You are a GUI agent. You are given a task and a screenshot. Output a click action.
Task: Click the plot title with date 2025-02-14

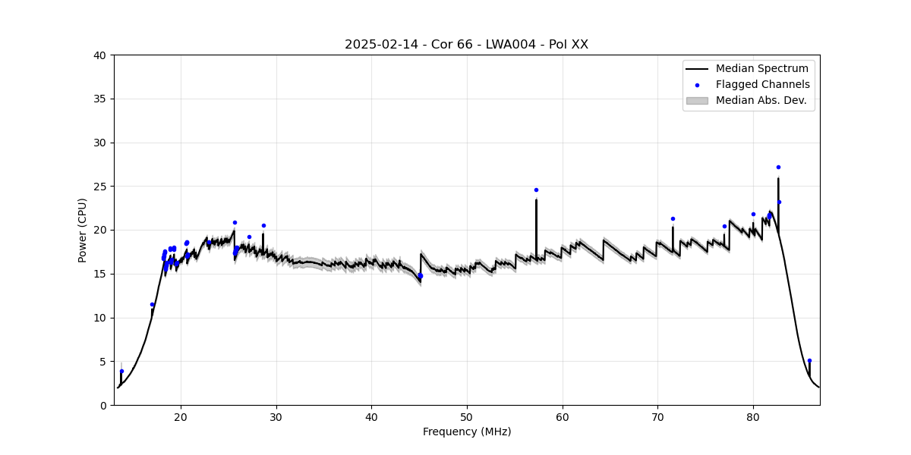pyautogui.click(x=466, y=45)
